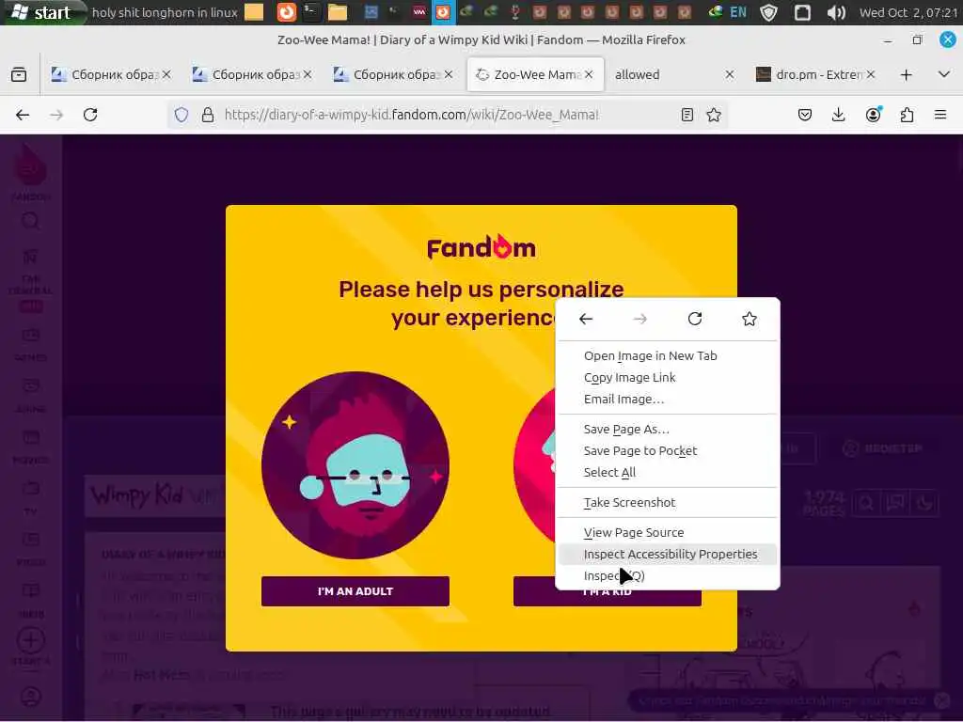This screenshot has height=722, width=963.
Task: Toggle the wiki dark mode moon icon
Action: (924, 504)
